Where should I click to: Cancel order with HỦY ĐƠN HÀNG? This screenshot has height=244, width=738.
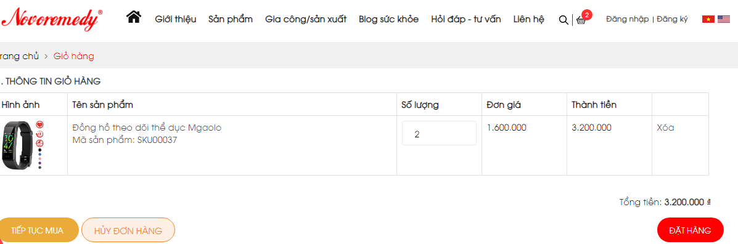[128, 230]
